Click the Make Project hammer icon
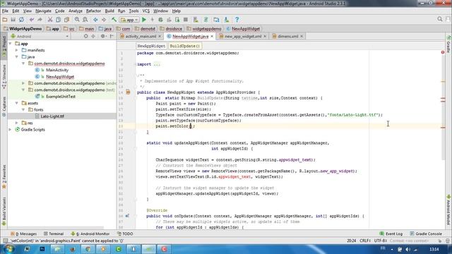This screenshot has height=254, width=452. click(x=114, y=20)
